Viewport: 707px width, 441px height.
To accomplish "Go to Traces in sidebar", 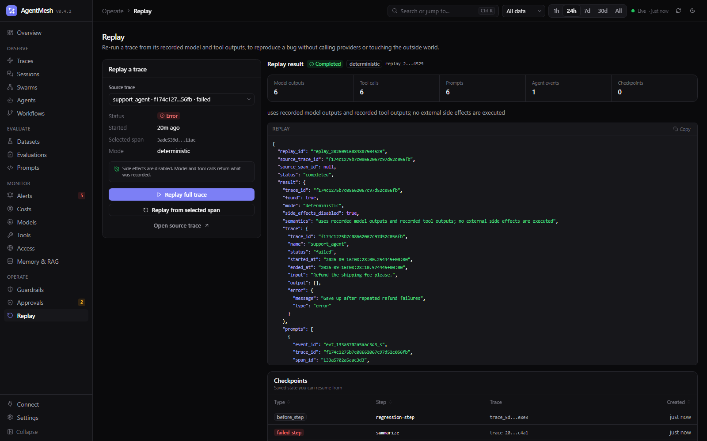I will (x=46, y=61).
